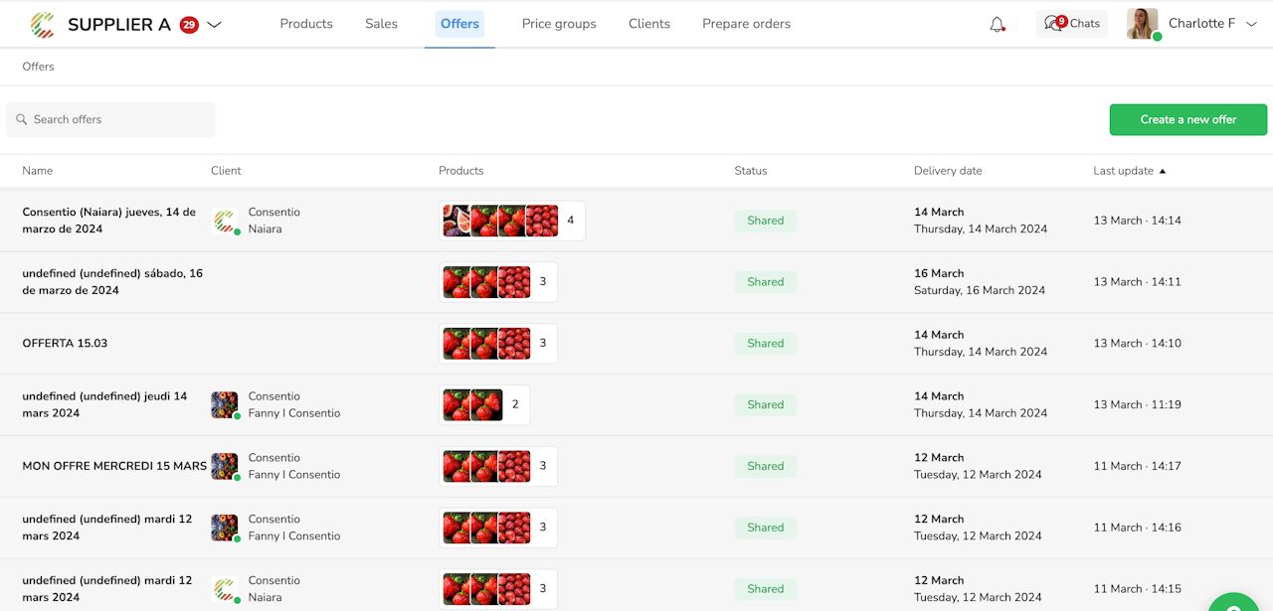Viewport: 1273px width, 611px height.
Task: Open the Chats speech bubble icon
Action: [1053, 24]
